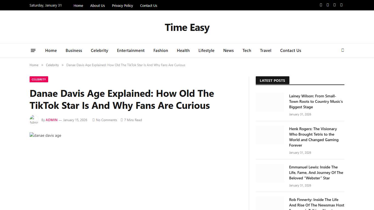Select Fashion from the navigation menu
This screenshot has width=374, height=210.
(x=160, y=50)
